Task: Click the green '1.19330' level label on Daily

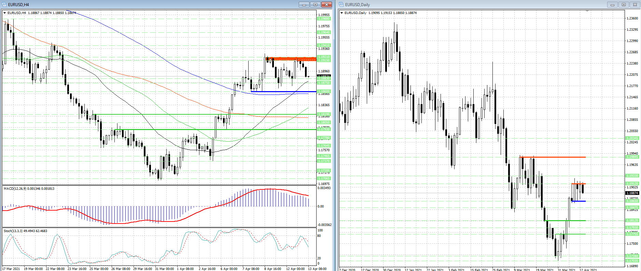Action: 632,176
